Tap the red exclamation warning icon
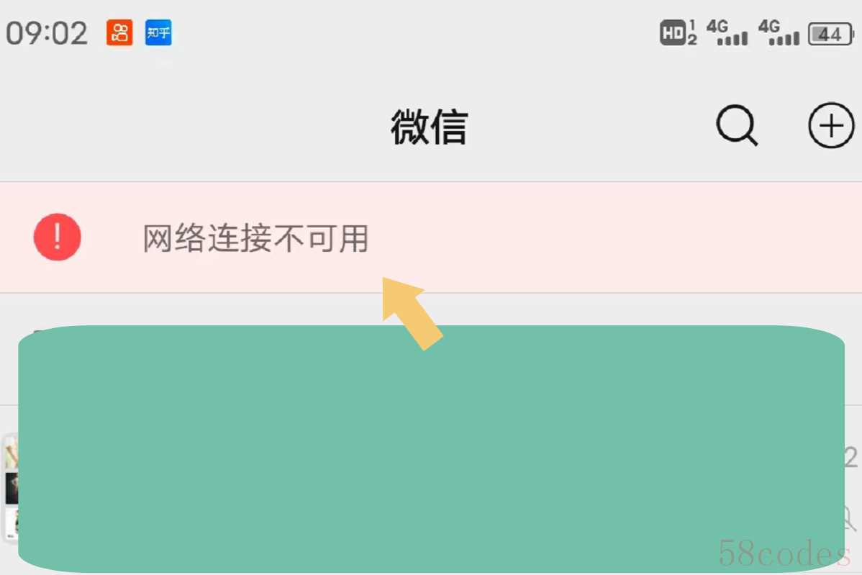 pos(57,237)
